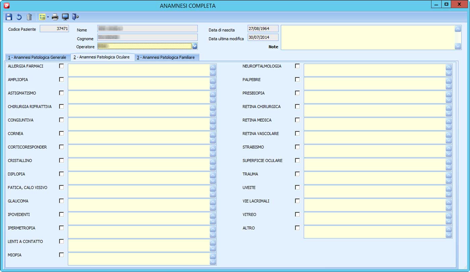Switch to Anamnesi Patologica Generale tab
The image size is (470, 272).
coord(37,57)
